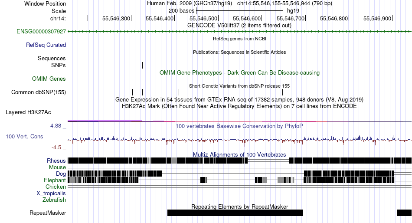Screen dimensions: 412x223
Task: Open the RefSeq Curated track label
Action: click(46, 45)
